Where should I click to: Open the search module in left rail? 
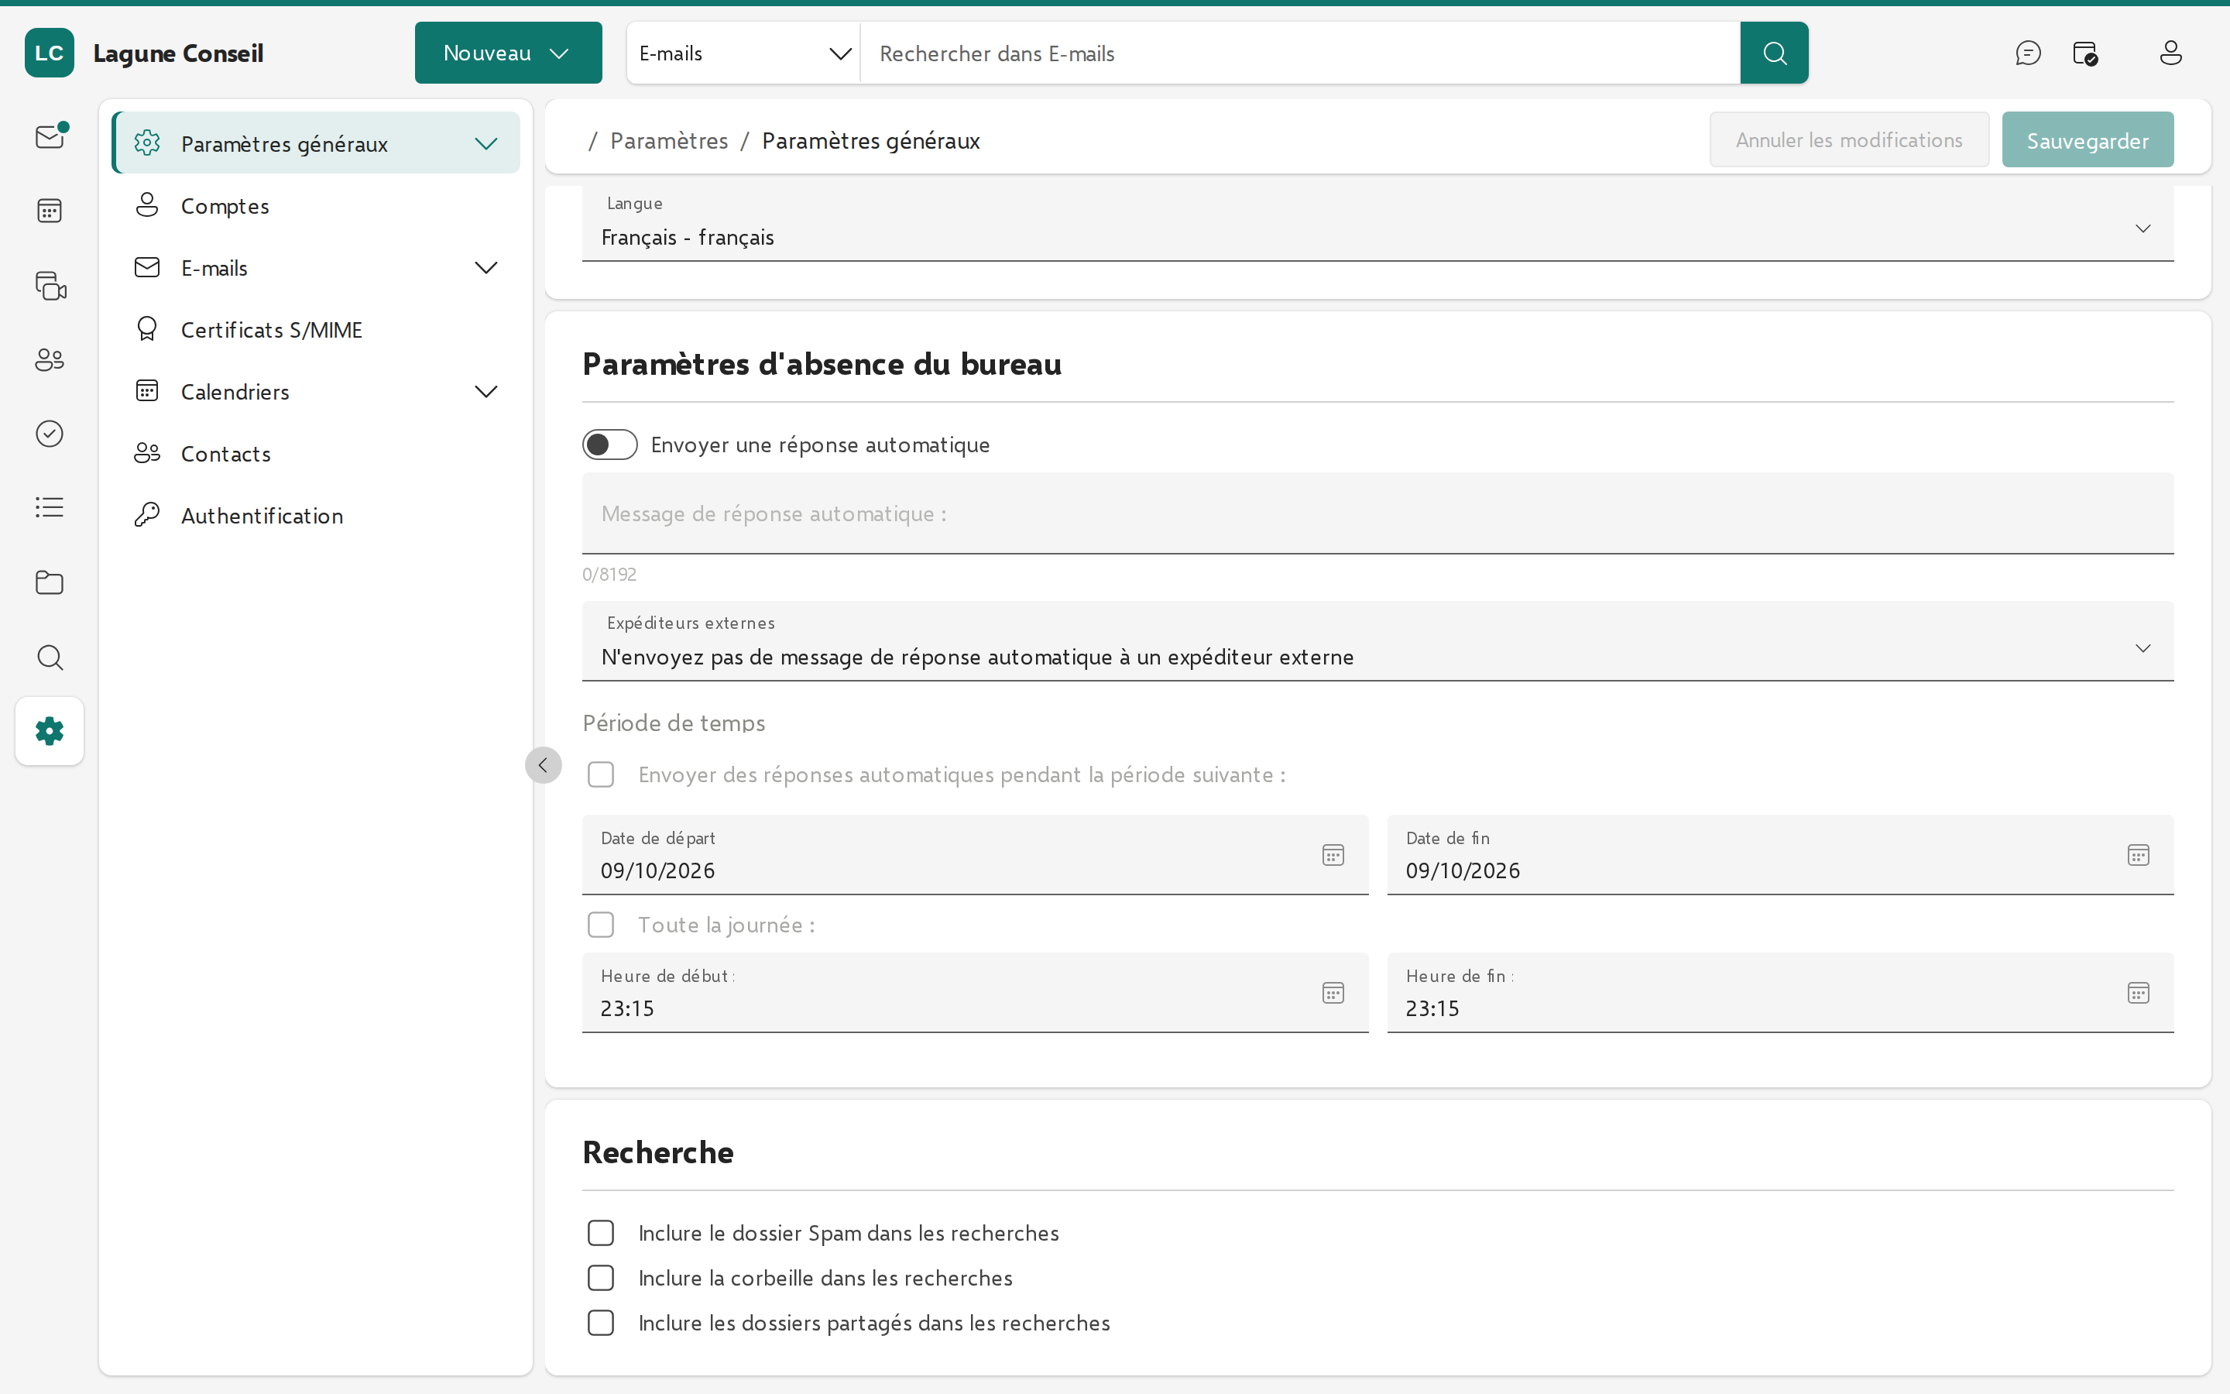coord(50,658)
